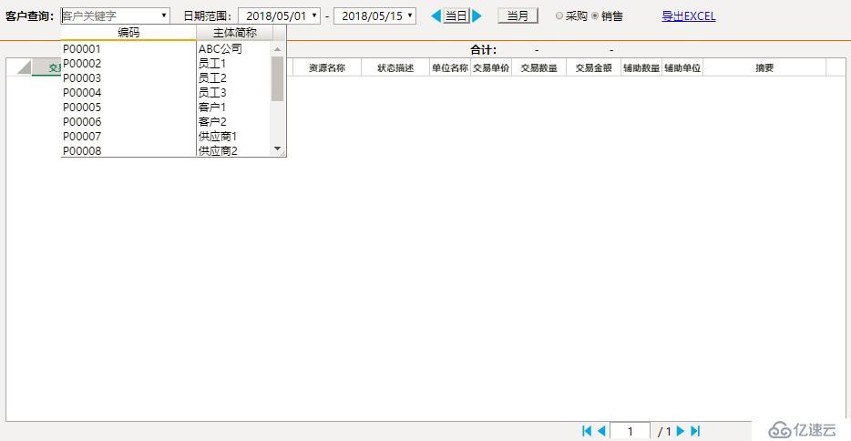Go to previous day with left arrow
Viewport: 851px width, 441px height.
tap(436, 15)
